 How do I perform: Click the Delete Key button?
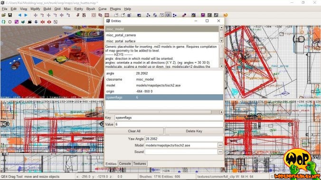(x=194, y=131)
